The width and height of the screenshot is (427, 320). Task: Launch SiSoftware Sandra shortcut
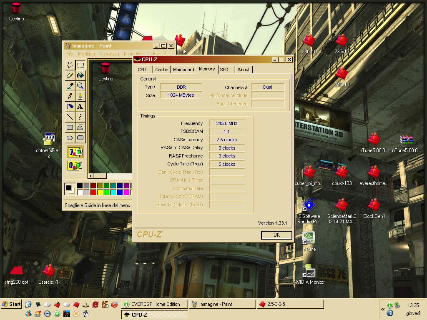click(x=309, y=211)
